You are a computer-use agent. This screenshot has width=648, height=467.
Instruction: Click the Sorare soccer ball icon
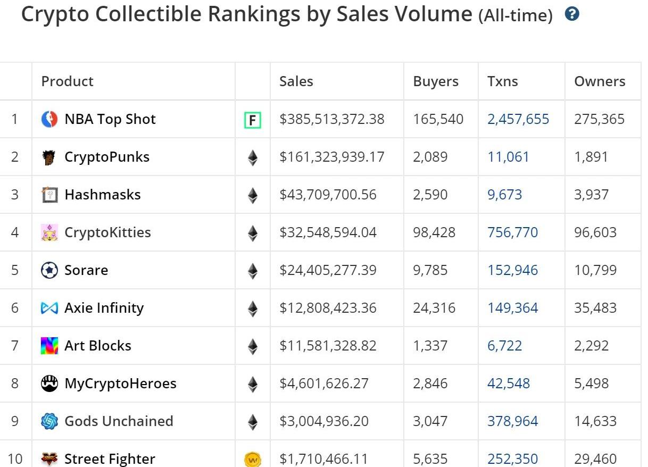coord(49,270)
